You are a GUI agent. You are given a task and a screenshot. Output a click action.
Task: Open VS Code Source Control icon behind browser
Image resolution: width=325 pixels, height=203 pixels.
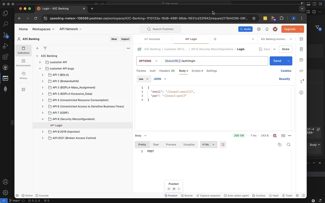[x=5, y=35]
